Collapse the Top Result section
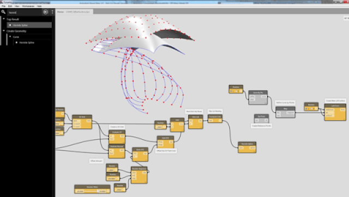The height and width of the screenshot is (197, 349). (4, 19)
